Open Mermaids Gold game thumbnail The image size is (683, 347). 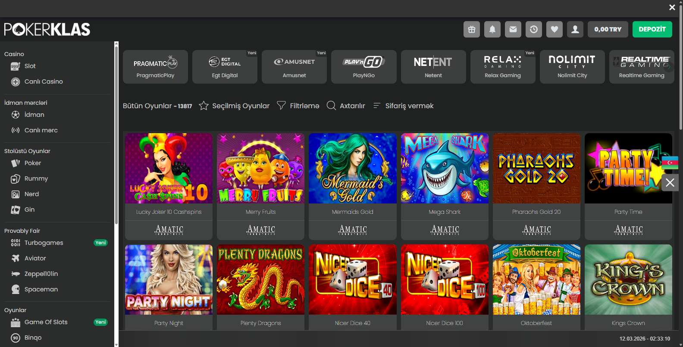tap(353, 168)
